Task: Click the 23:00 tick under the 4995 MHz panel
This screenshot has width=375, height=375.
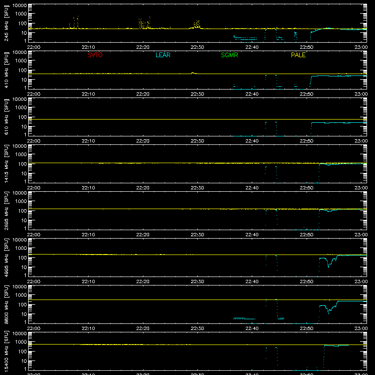Action: click(x=361, y=282)
